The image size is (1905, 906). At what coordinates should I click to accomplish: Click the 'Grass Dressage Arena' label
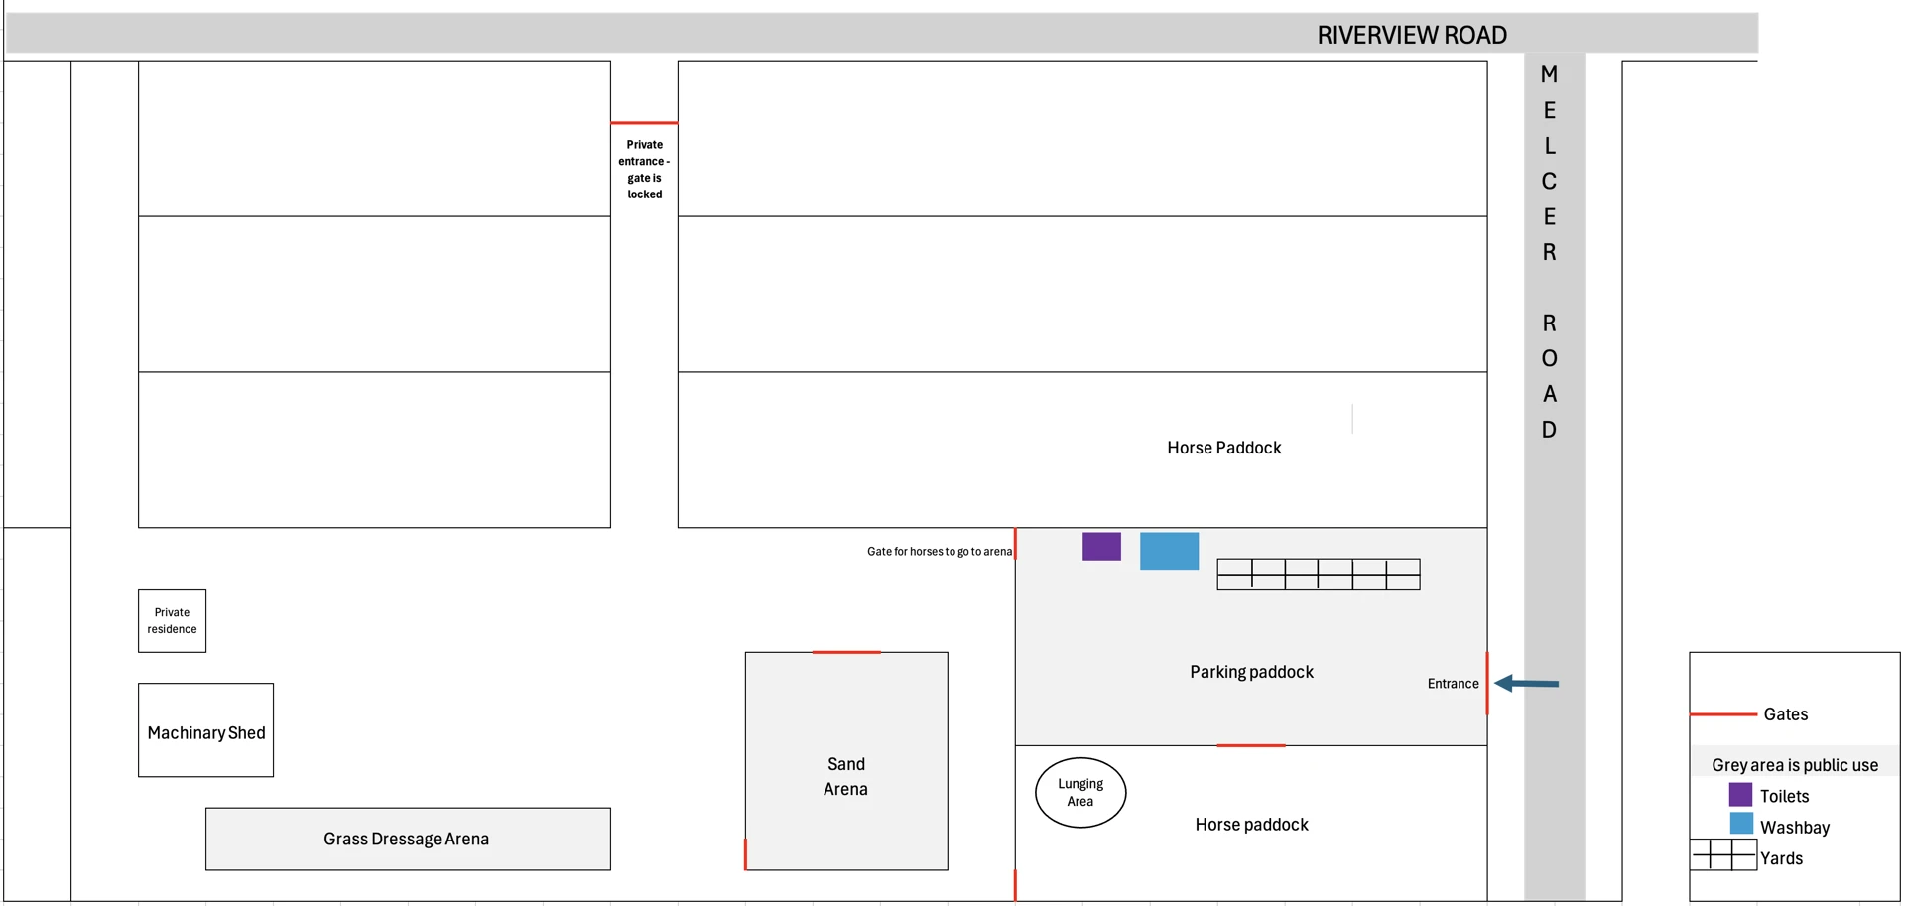pyautogui.click(x=406, y=839)
